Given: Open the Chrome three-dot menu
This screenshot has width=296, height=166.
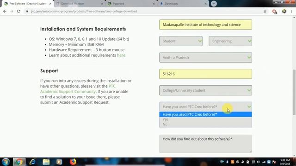Looking at the screenshot, I should [291, 11].
